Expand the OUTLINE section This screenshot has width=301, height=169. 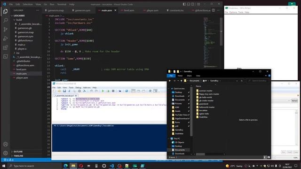point(12,152)
